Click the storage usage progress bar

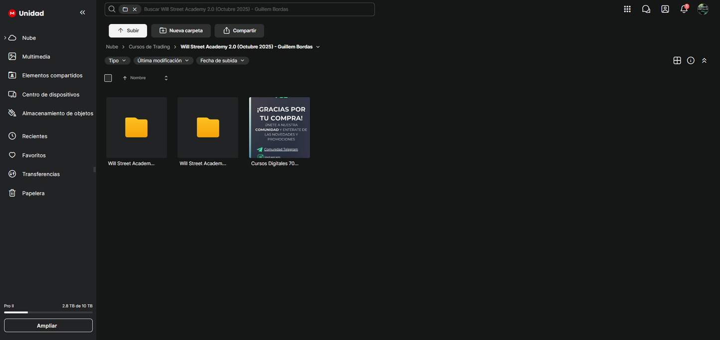(48, 313)
